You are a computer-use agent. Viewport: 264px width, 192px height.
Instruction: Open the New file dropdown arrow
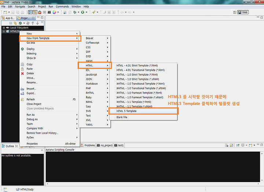click(x=9, y=12)
